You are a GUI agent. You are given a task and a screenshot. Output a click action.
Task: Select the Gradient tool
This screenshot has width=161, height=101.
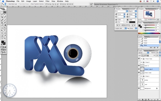click(5, 25)
